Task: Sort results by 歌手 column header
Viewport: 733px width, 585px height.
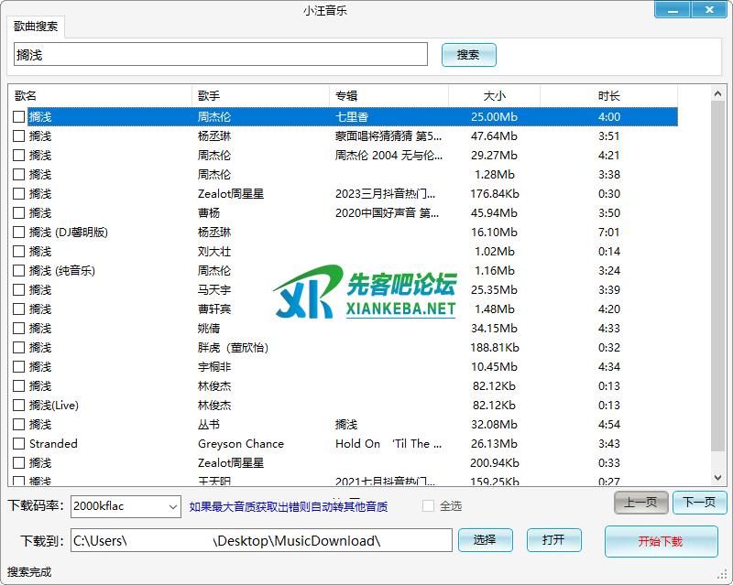Action: pos(261,95)
